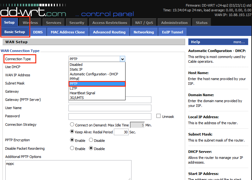
Task: Enable Disable Packet Reordering option
Action: pyautogui.click(x=72, y=148)
